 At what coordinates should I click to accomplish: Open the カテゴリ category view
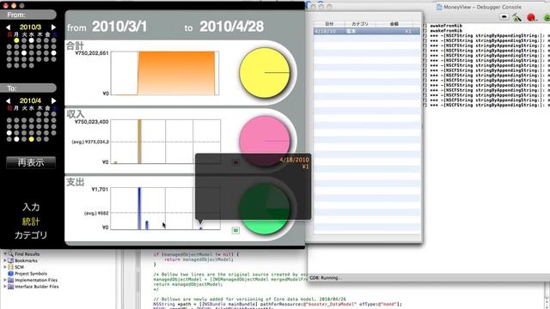pyautogui.click(x=31, y=235)
